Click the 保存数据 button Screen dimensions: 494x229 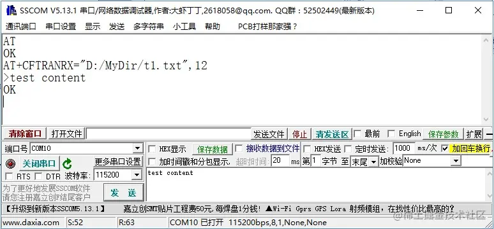click(x=212, y=149)
